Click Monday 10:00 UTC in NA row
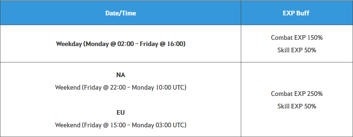The image size is (353, 137). [x=158, y=87]
